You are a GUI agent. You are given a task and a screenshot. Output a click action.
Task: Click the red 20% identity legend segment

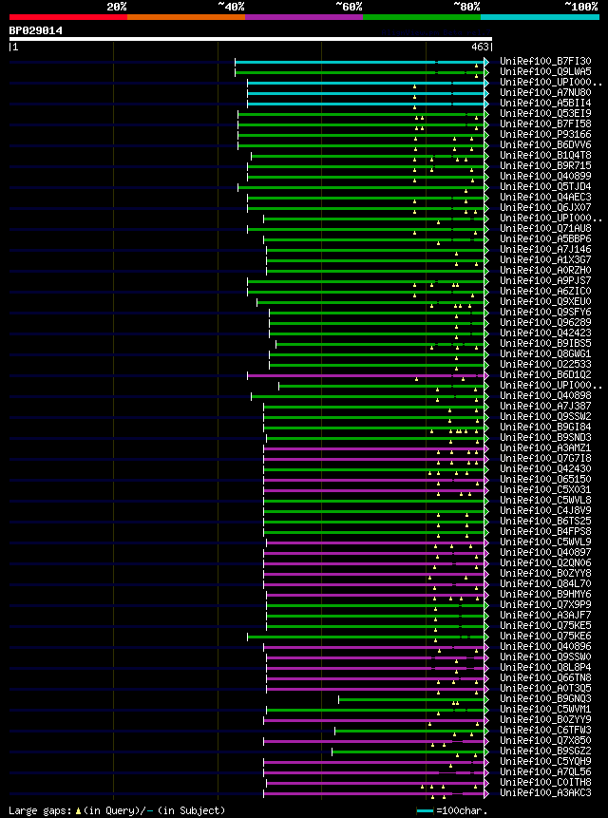pyautogui.click(x=68, y=17)
